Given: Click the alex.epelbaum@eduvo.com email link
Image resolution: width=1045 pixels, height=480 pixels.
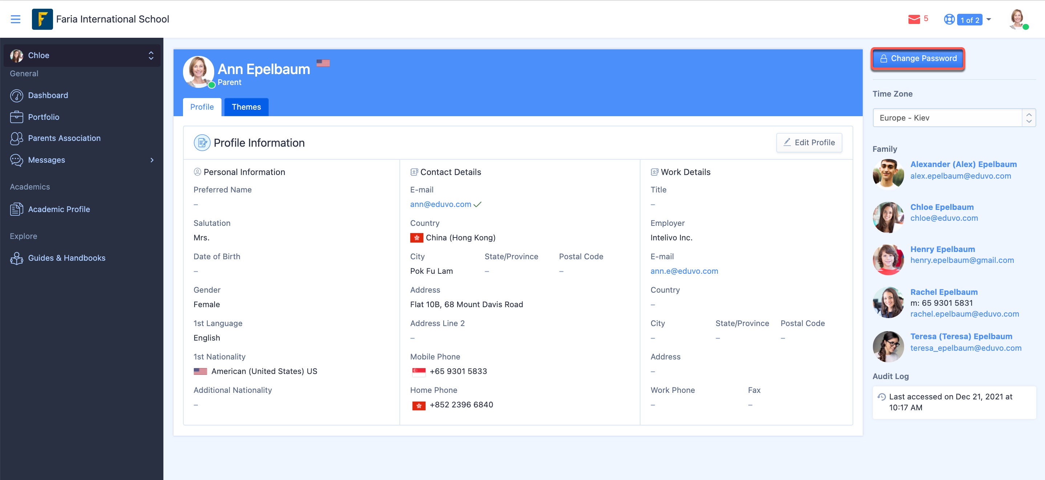Looking at the screenshot, I should (960, 176).
